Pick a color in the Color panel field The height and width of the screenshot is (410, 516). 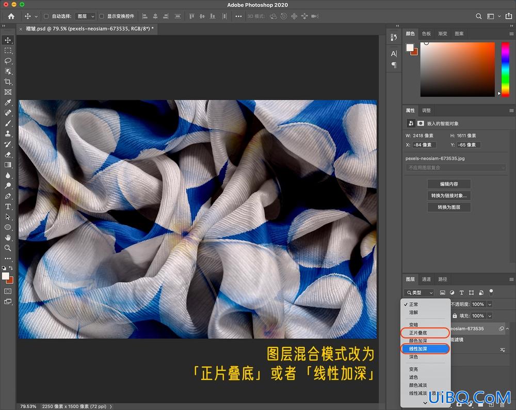coord(457,69)
